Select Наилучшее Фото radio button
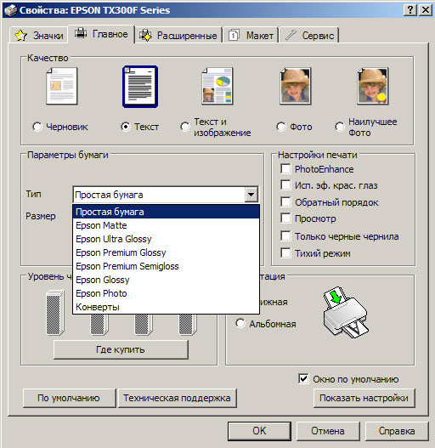 click(x=340, y=127)
